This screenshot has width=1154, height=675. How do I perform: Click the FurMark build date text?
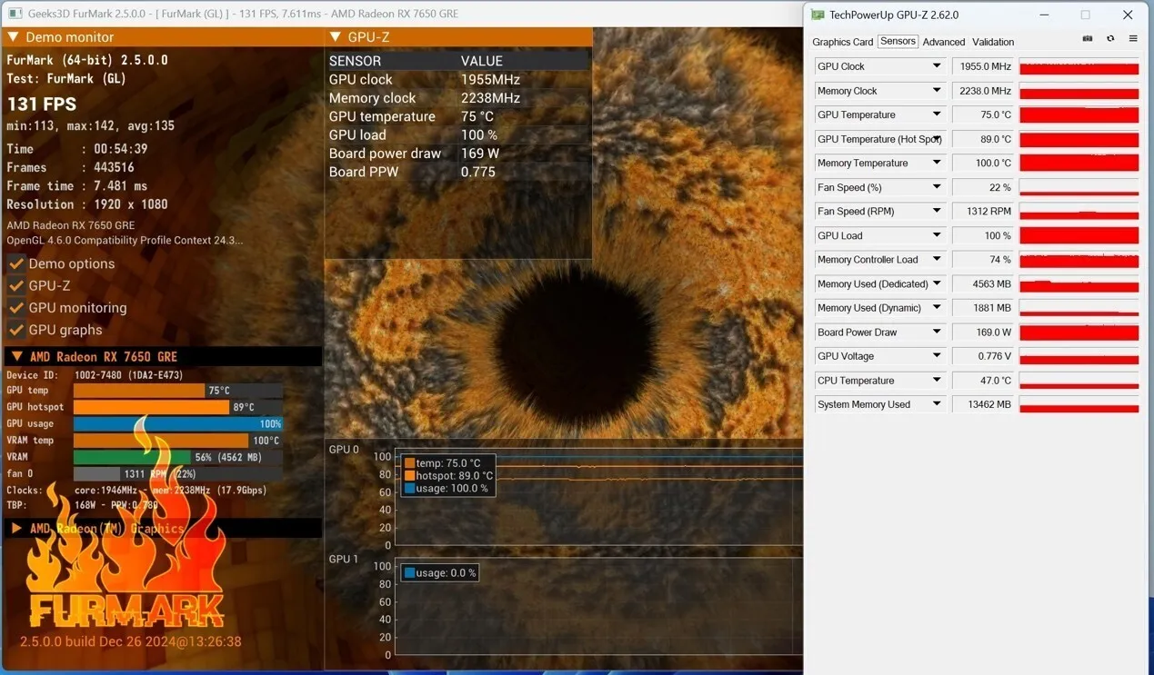pyautogui.click(x=131, y=641)
